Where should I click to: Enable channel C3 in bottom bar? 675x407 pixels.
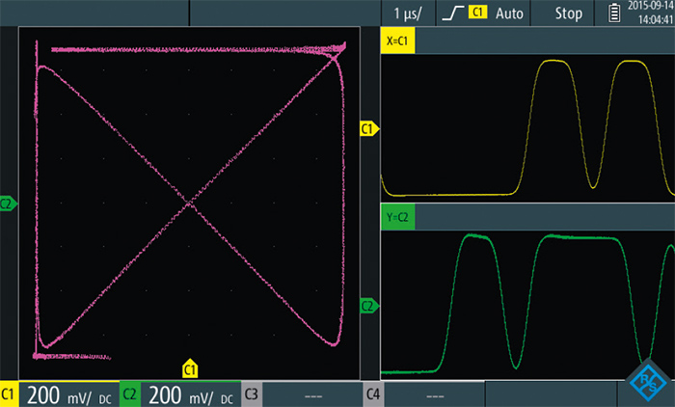(x=250, y=394)
